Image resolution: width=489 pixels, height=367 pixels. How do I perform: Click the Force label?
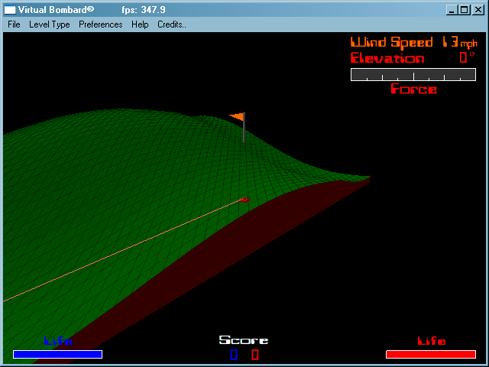click(x=414, y=89)
